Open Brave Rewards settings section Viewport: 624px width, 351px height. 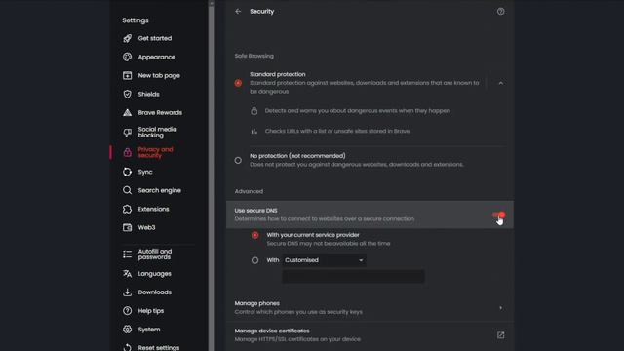click(x=160, y=113)
